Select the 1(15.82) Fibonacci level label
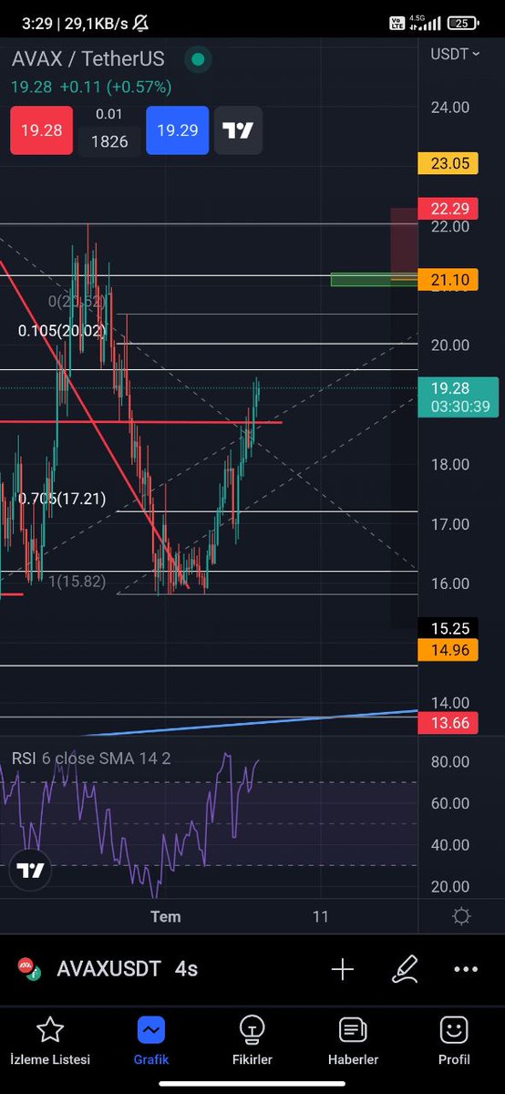Image resolution: width=505 pixels, height=1094 pixels. point(77,582)
